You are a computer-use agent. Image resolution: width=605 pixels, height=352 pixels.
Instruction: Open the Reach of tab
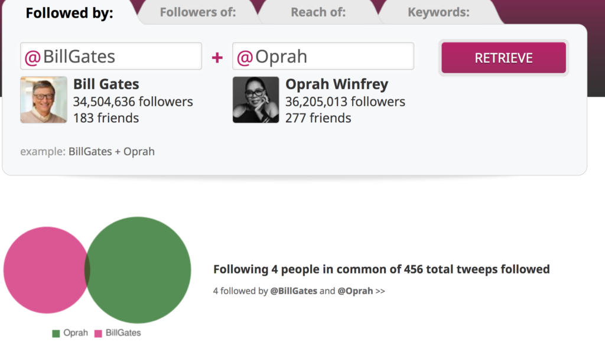[318, 12]
